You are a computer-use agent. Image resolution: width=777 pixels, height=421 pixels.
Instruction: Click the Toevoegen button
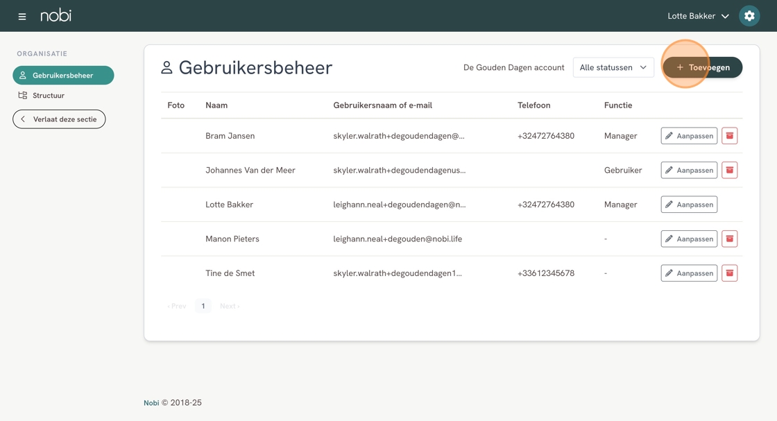[702, 67]
